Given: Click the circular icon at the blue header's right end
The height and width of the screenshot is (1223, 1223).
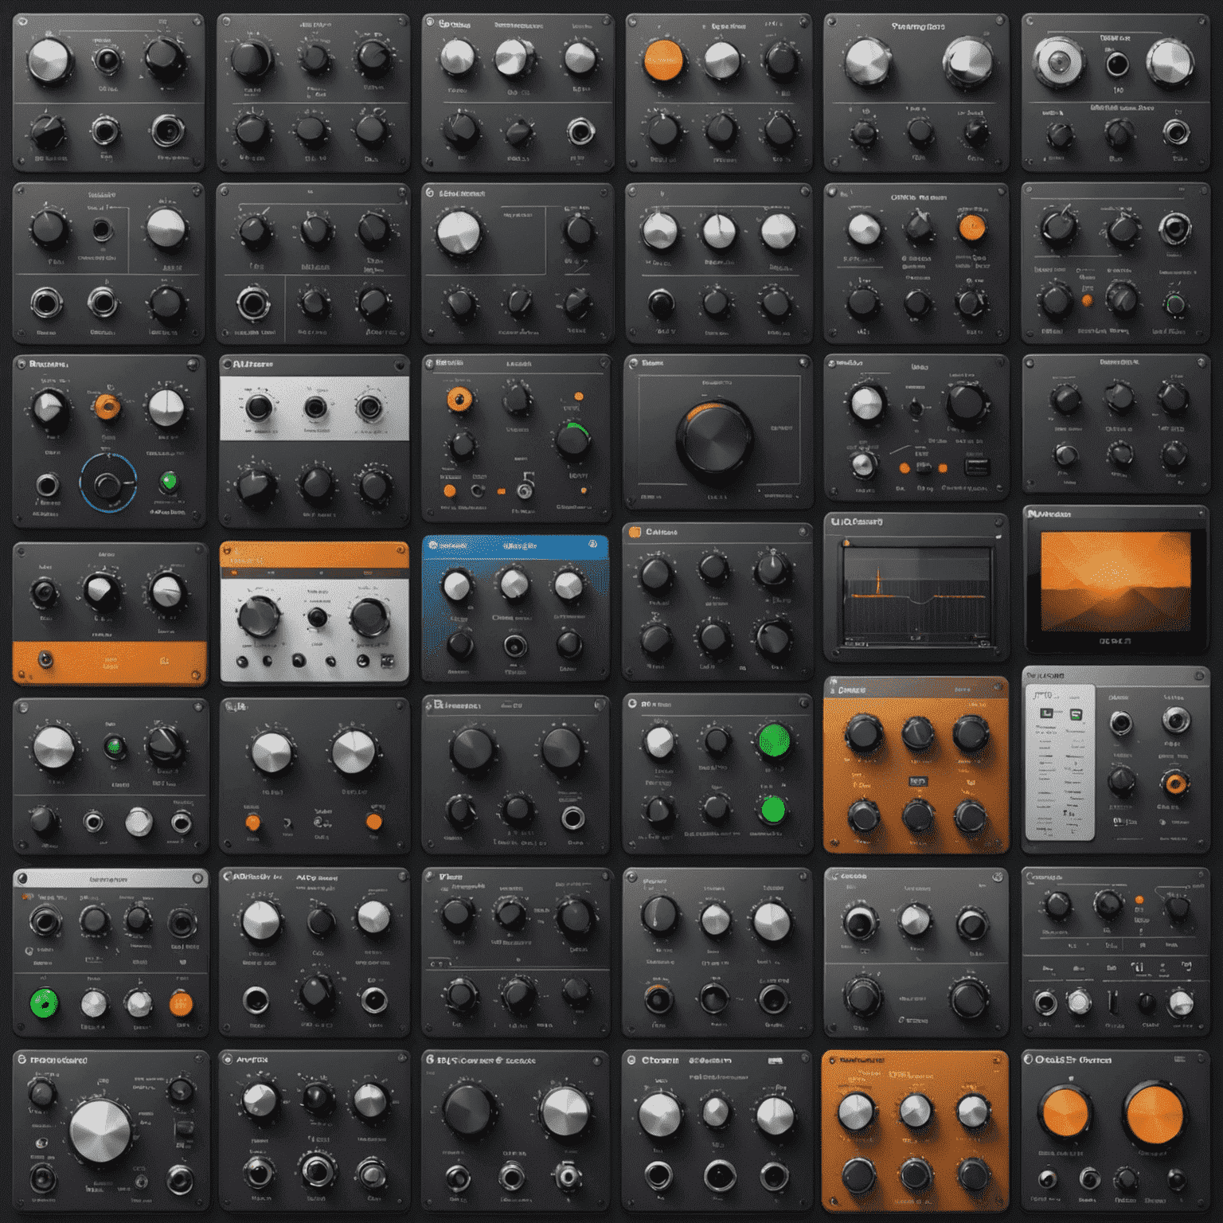Looking at the screenshot, I should tap(592, 545).
